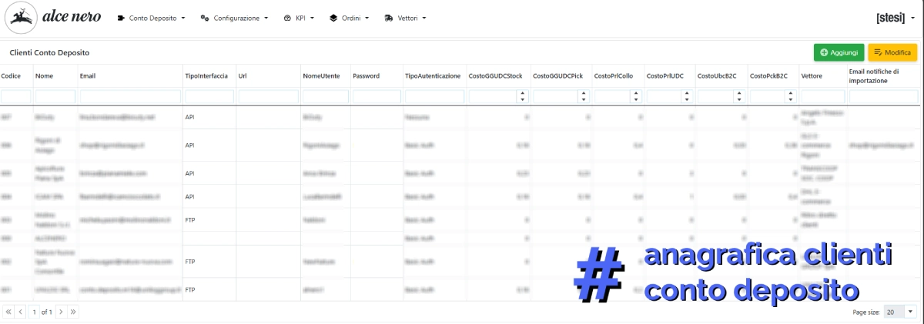Sort by Url column header

pyautogui.click(x=243, y=76)
